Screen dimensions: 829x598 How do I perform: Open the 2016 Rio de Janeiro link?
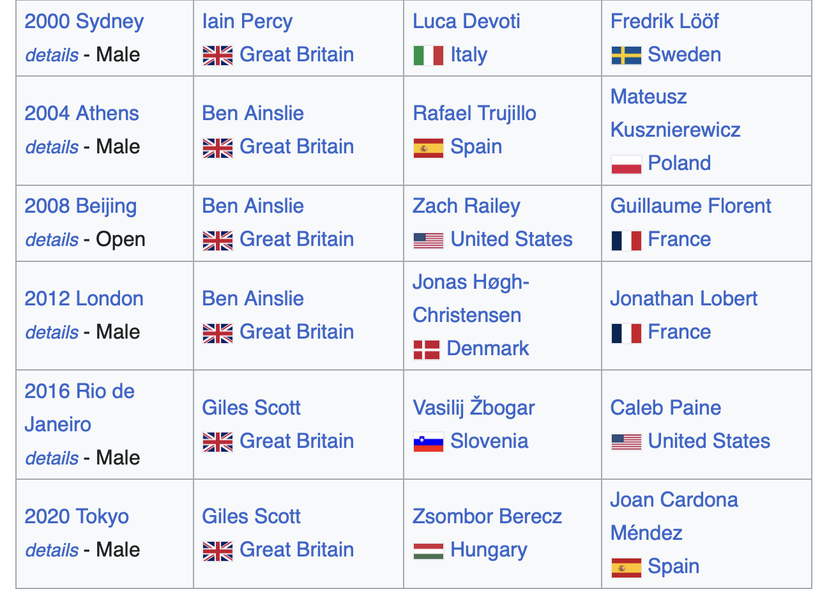79,408
